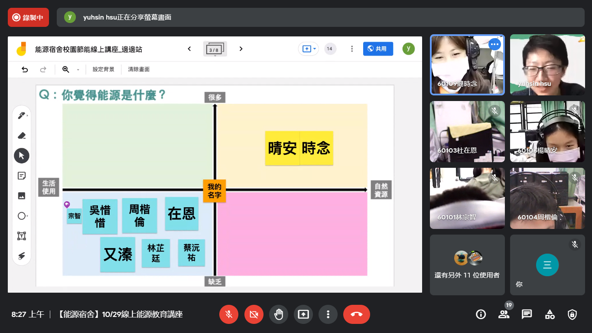Go to the next frame

pos(241,49)
